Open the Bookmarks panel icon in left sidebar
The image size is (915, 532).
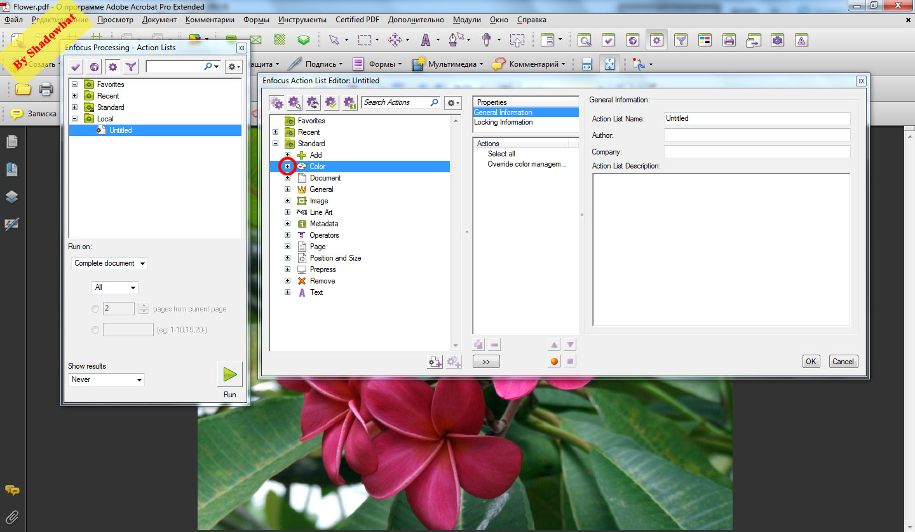11,170
